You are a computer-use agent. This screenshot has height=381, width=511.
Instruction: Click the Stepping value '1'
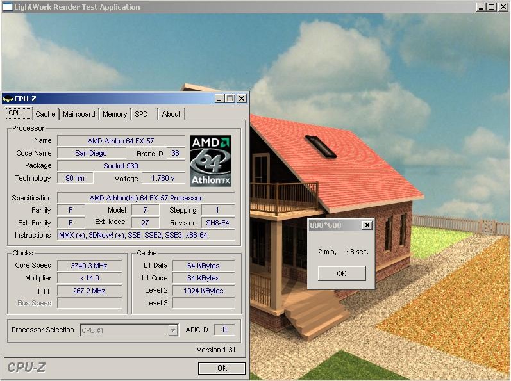point(218,210)
